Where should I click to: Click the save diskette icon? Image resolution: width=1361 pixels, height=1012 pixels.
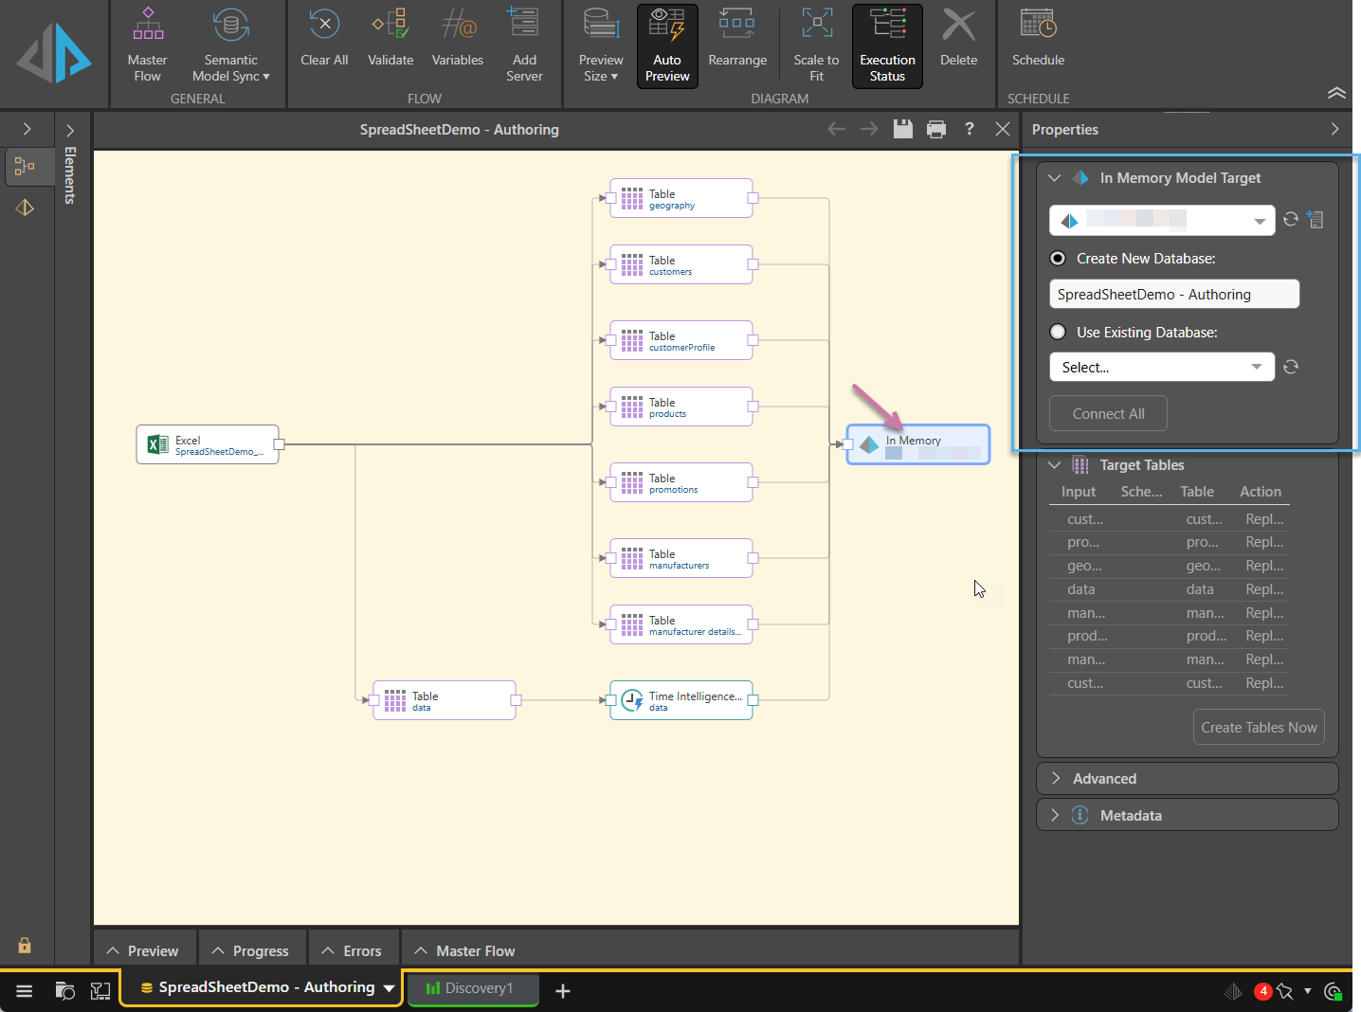[902, 129]
